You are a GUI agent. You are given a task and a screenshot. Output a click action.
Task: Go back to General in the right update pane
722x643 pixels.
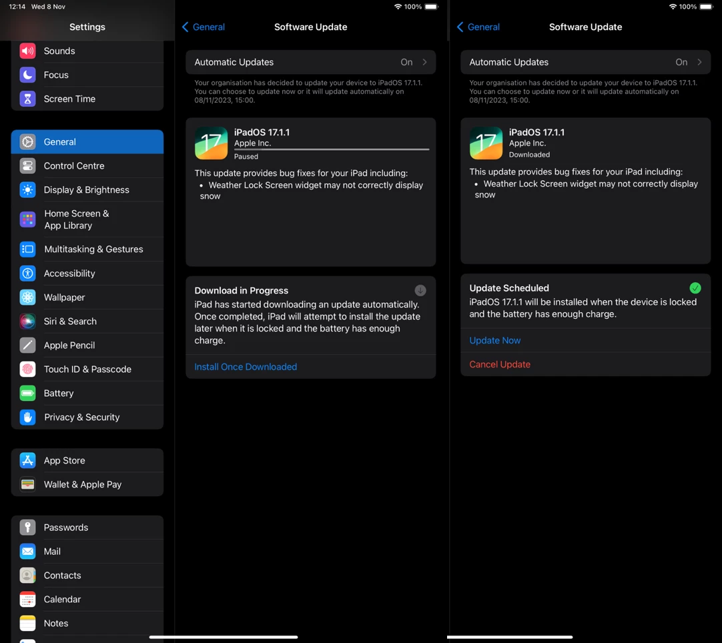478,27
